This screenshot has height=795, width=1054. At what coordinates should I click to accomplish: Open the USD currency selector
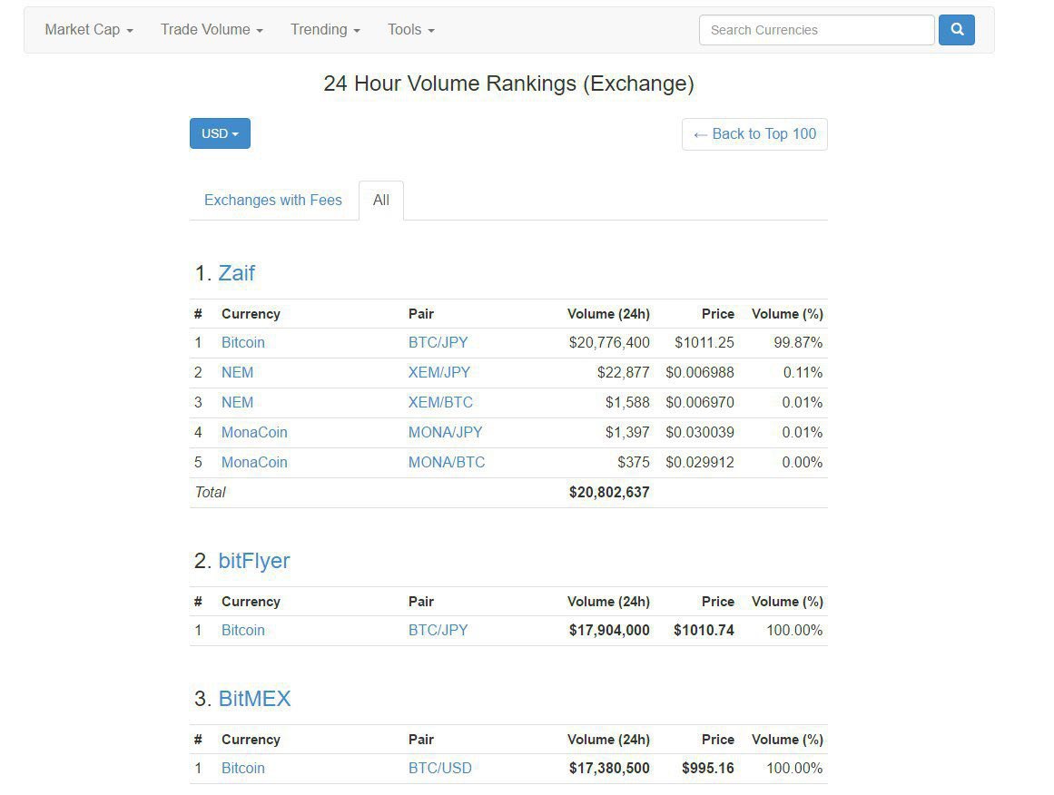click(x=220, y=133)
